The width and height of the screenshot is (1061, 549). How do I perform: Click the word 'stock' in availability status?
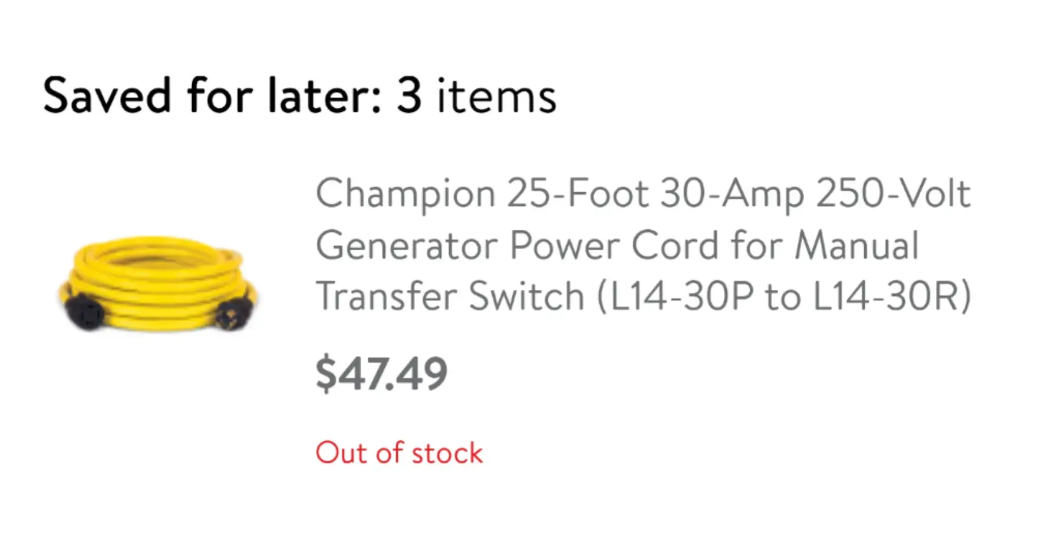click(447, 453)
